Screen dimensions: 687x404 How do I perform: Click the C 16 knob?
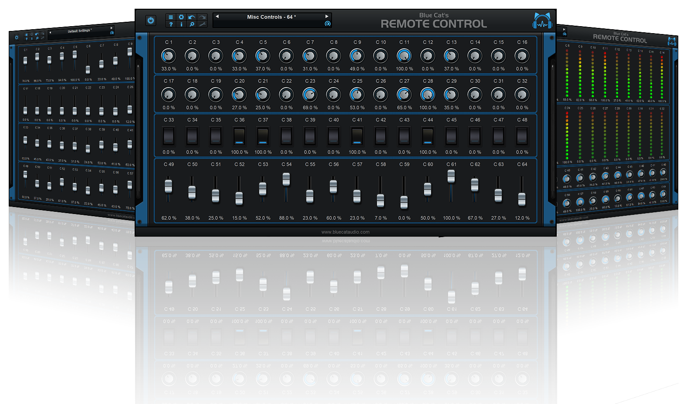pos(522,56)
